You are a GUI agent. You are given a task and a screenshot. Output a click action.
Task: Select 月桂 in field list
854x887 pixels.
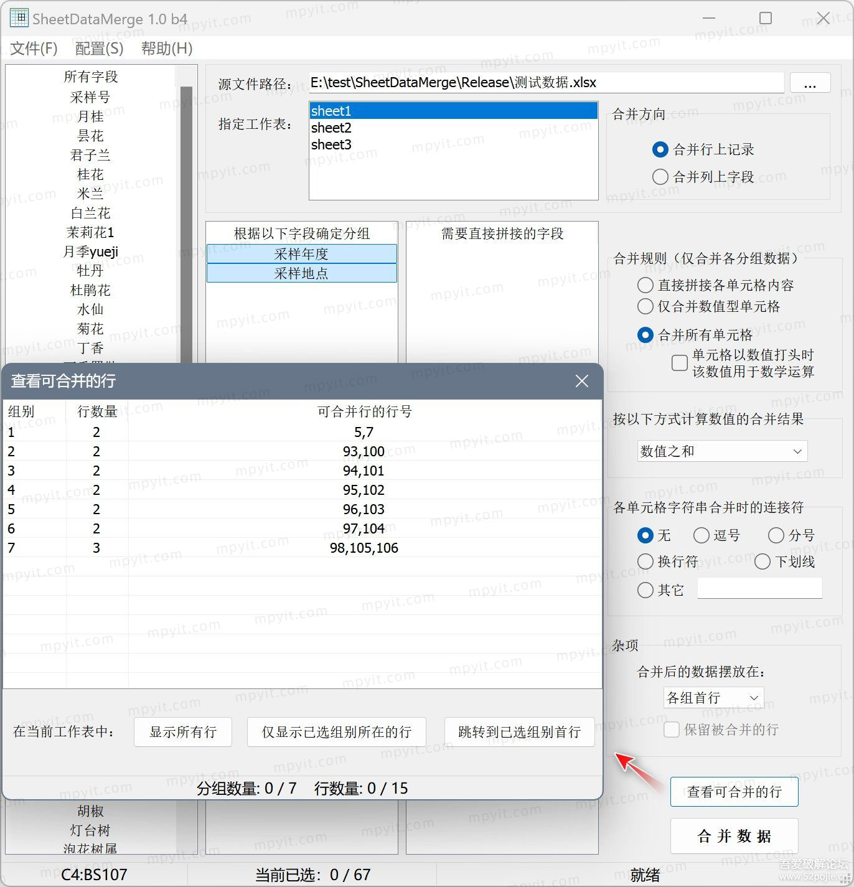91,116
